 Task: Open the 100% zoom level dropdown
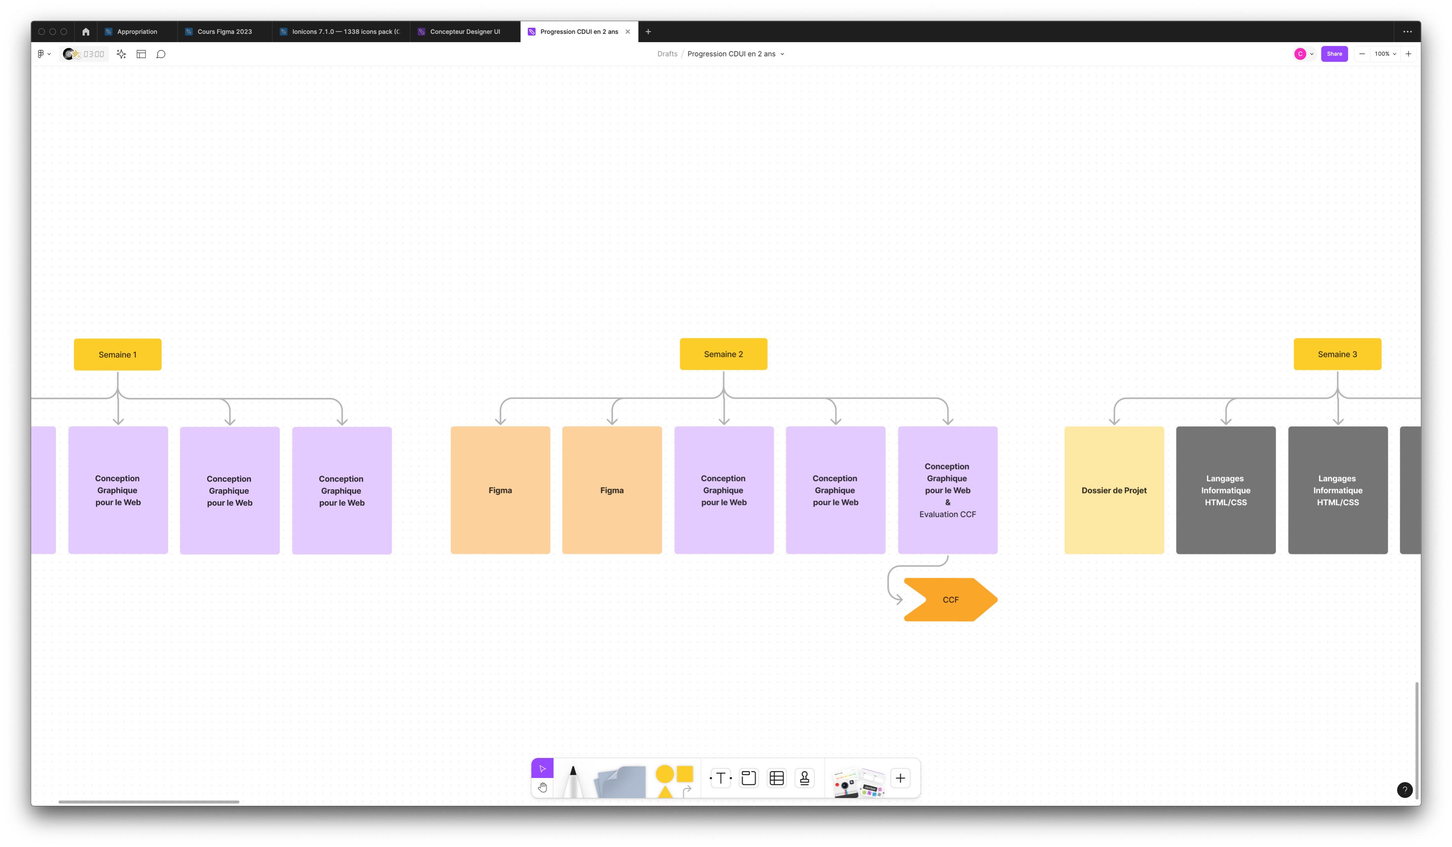pyautogui.click(x=1385, y=54)
